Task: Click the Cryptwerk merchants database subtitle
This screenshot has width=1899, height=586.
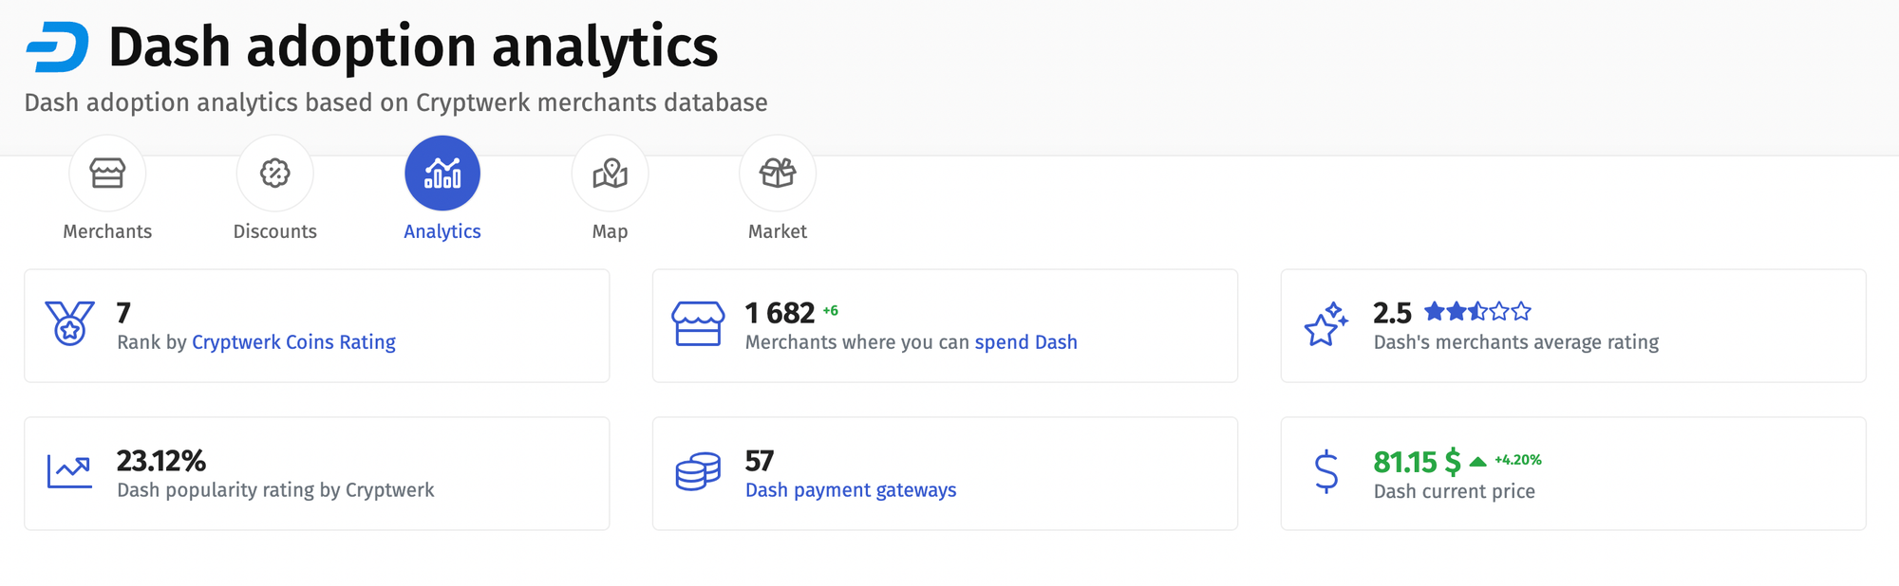Action: coord(396,102)
